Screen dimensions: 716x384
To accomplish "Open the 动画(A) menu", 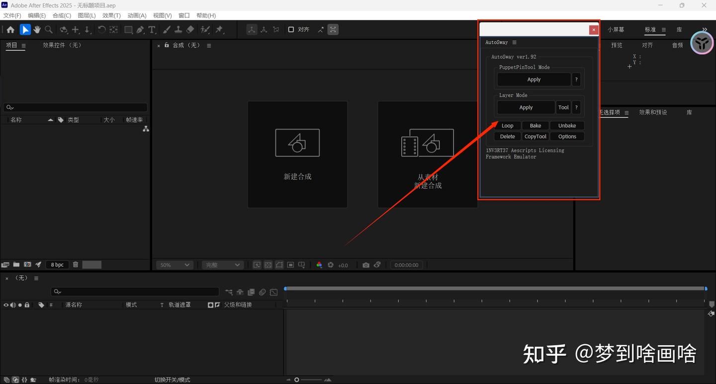I will click(x=137, y=15).
